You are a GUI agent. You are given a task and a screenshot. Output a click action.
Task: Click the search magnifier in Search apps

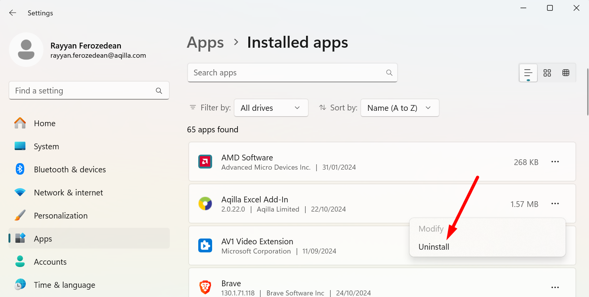(x=389, y=73)
